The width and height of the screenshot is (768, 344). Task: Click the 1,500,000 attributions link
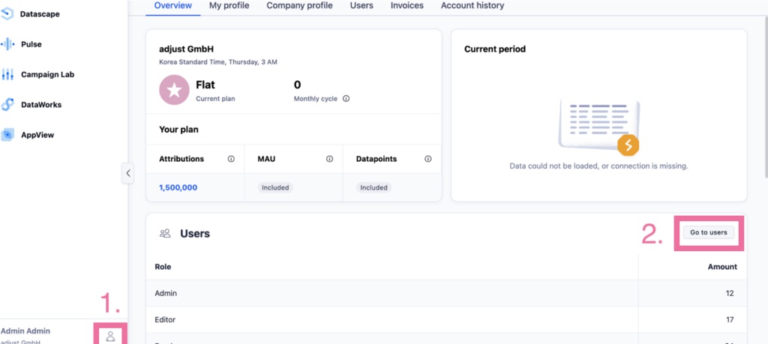[x=178, y=187]
